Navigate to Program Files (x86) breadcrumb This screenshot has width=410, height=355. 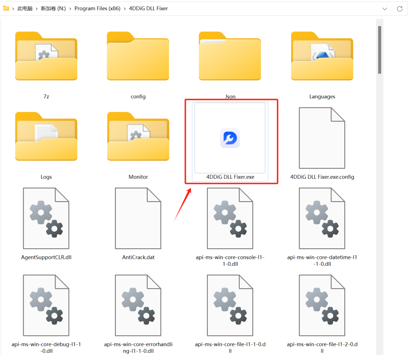pyautogui.click(x=97, y=8)
